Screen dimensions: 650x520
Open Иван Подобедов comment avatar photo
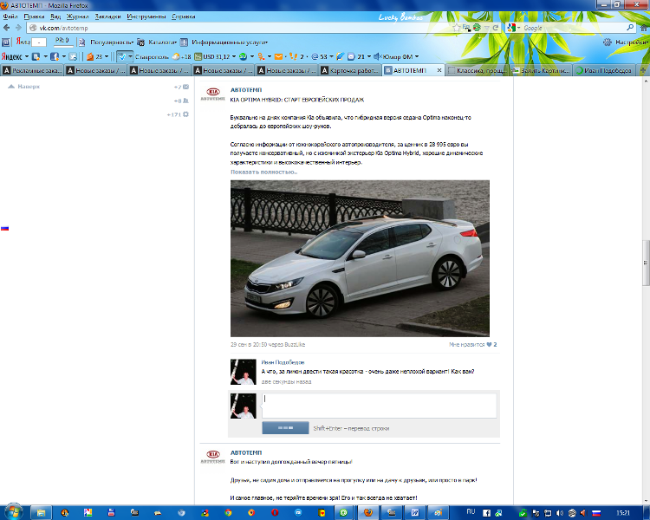tap(243, 372)
